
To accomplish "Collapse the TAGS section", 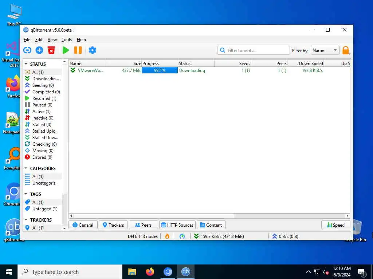I will (26, 194).
